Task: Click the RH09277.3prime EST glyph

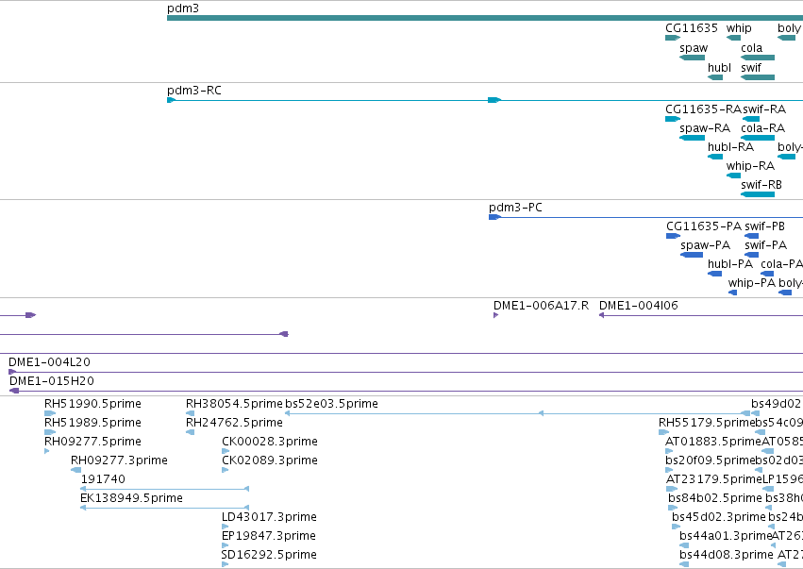Action: click(75, 470)
